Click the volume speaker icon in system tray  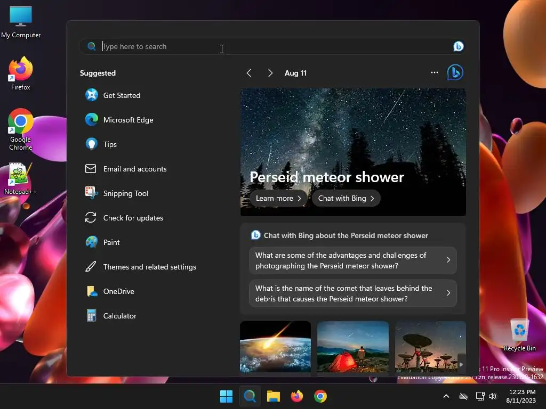click(492, 396)
